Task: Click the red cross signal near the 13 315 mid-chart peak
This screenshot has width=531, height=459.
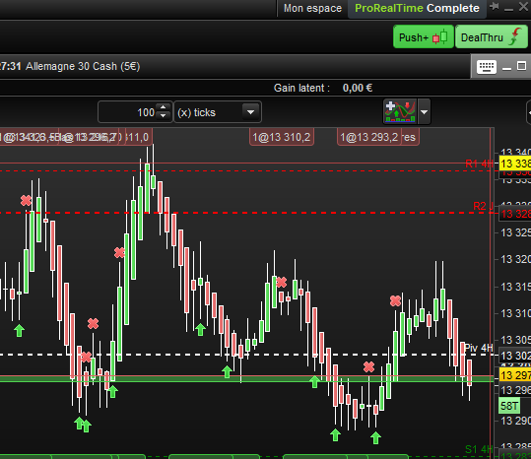Action: [x=281, y=282]
